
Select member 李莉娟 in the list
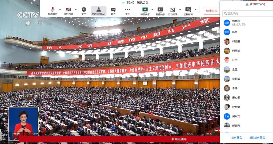[236, 79]
